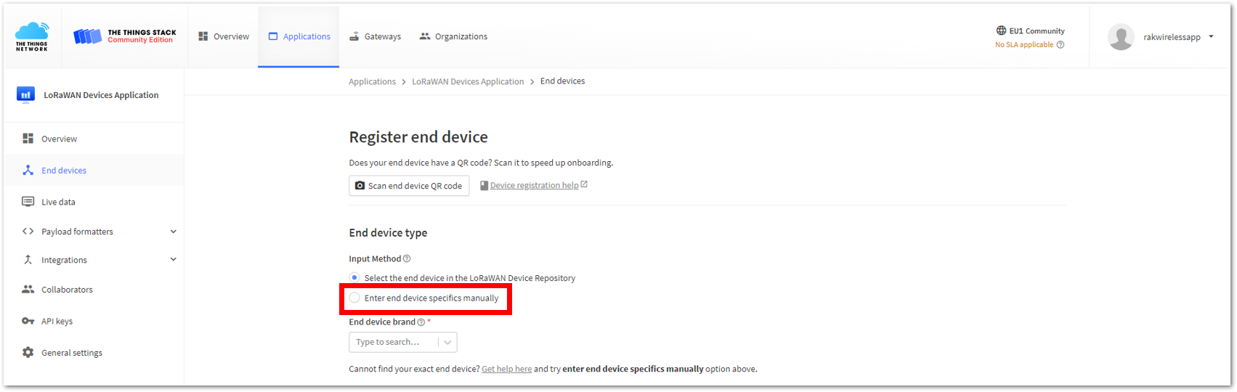
Task: Expand the Payload formatters submenu
Action: 173,232
